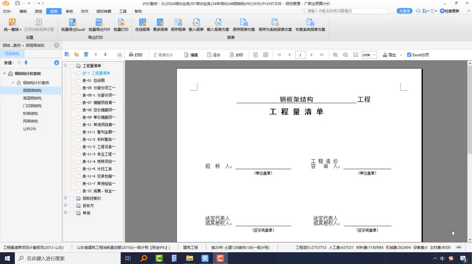
Task: Open the 文件 menu dropdown
Action: [x=7, y=11]
